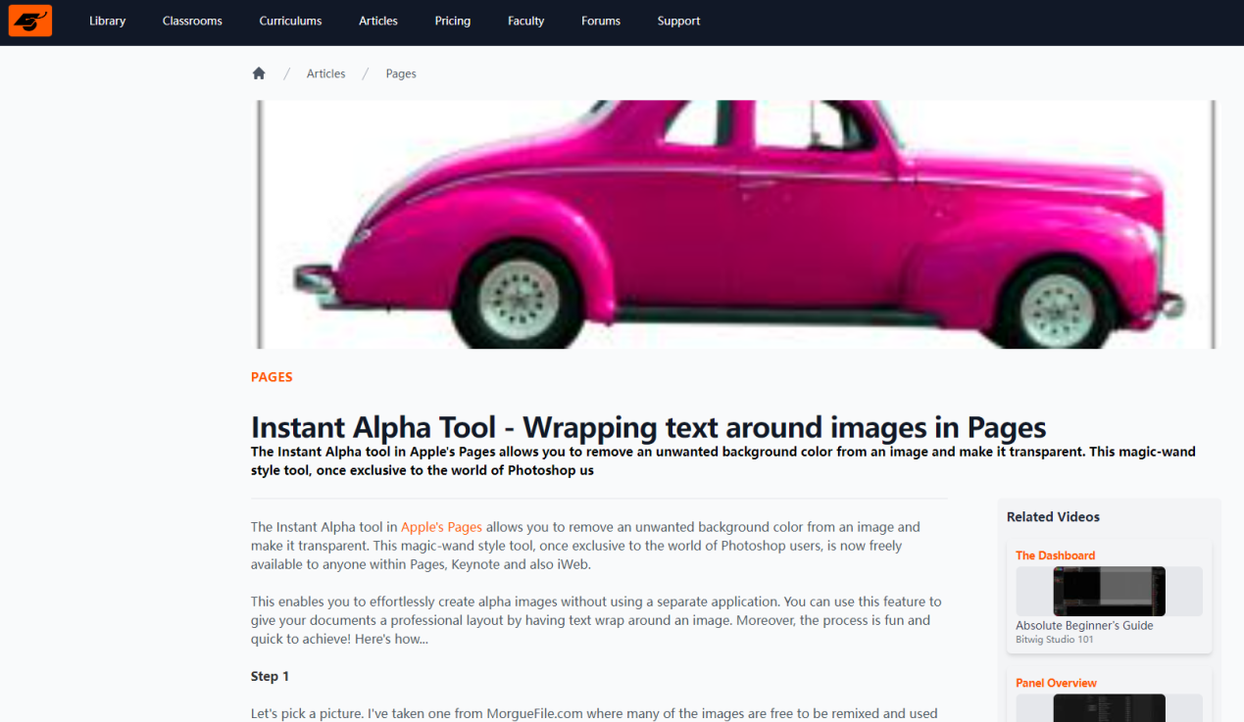This screenshot has height=722, width=1244.
Task: Follow the Apple's Pages hyperlink
Action: (x=441, y=527)
